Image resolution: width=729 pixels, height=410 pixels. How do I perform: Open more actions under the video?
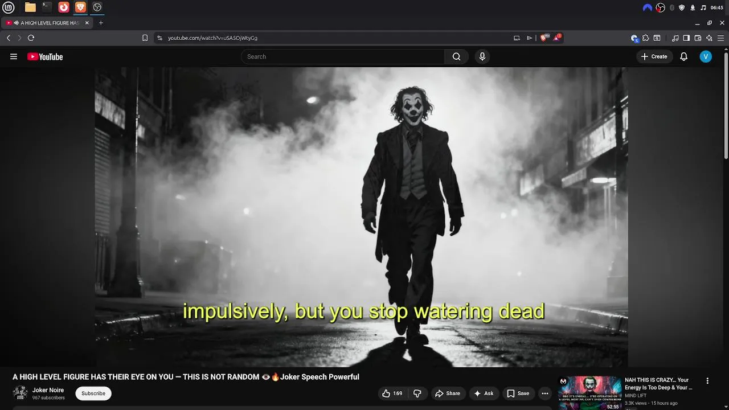545,393
